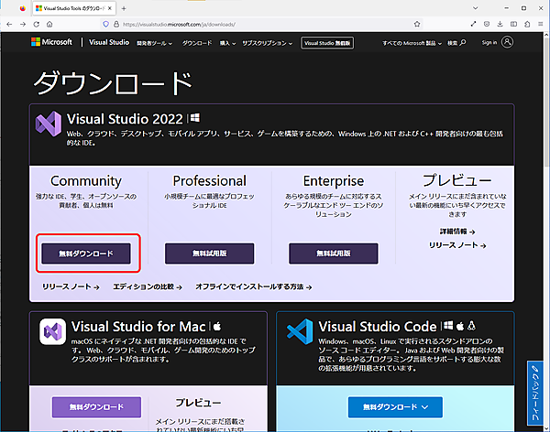The image size is (550, 432).
Task: Click the Sign in account avatar icon
Action: pyautogui.click(x=507, y=42)
